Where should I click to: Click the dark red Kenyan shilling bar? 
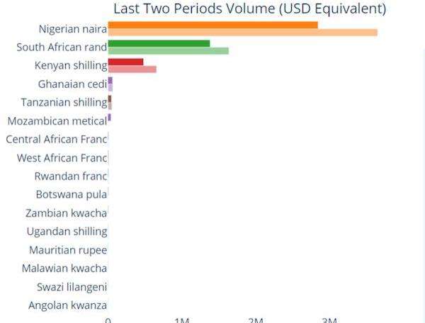coord(126,62)
